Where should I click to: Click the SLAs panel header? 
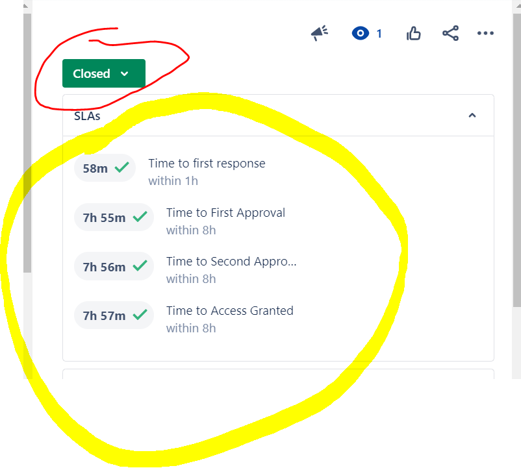[x=278, y=116]
